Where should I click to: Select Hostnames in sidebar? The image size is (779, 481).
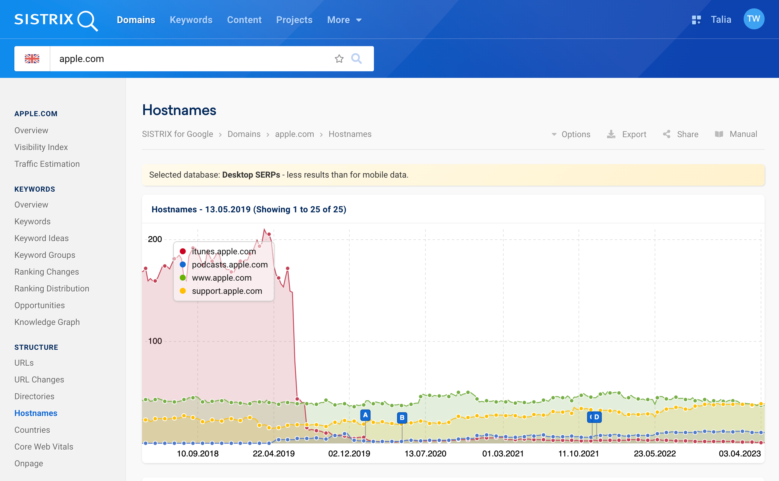[36, 413]
